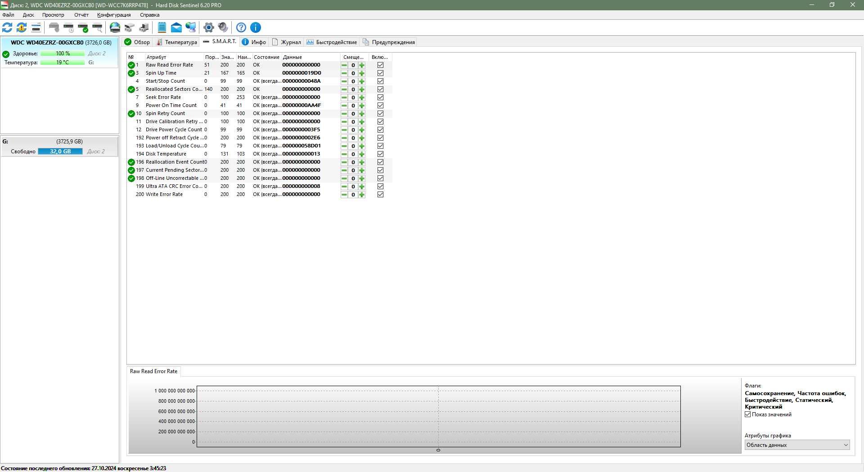The width and height of the screenshot is (864, 472).
Task: Open the 'Область данных' graph attribute dropdown
Action: click(x=797, y=445)
